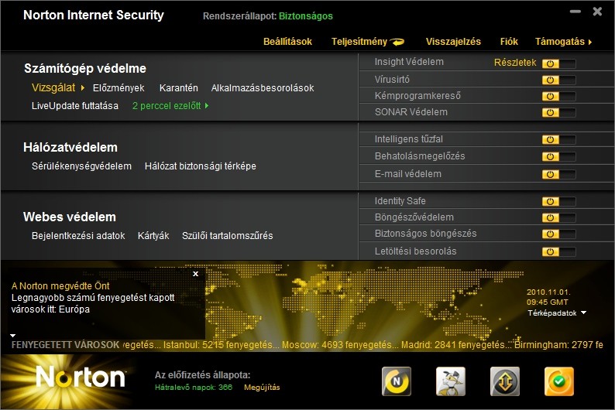Open Visszajelzés feedback menu
Image resolution: width=615 pixels, height=410 pixels.
point(453,42)
